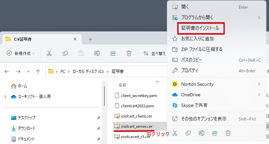The image size is (269, 144).
Task: Expand chevron between PC and ローカル ディスク
Action: tap(69, 72)
